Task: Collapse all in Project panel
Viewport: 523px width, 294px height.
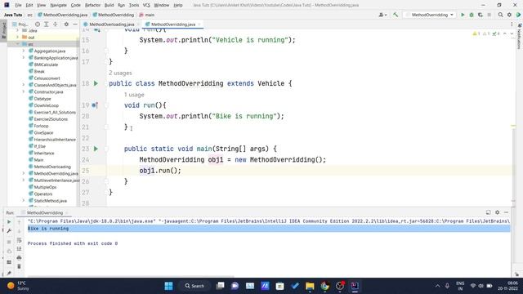Action: [56, 24]
